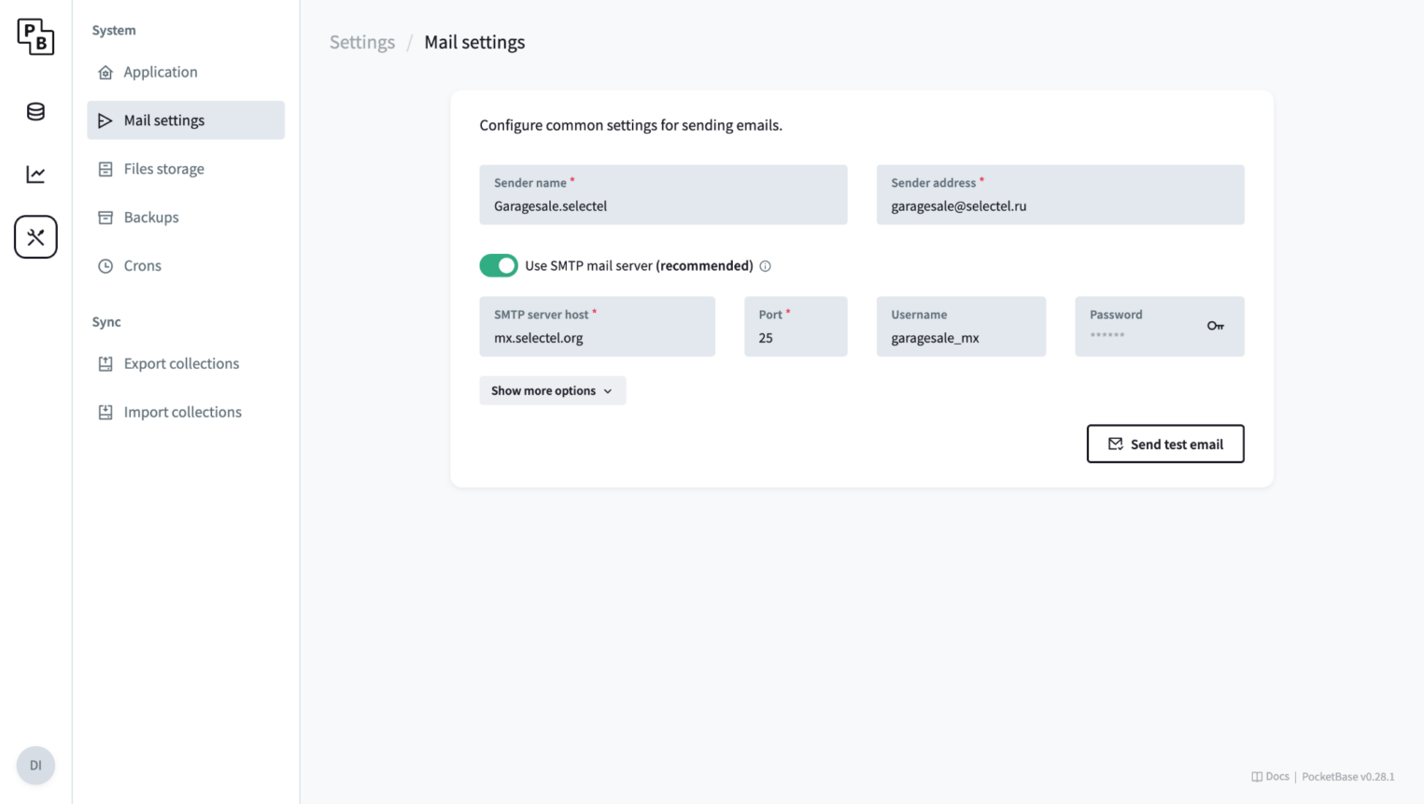
Task: Open the DI user avatar
Action: click(x=35, y=766)
